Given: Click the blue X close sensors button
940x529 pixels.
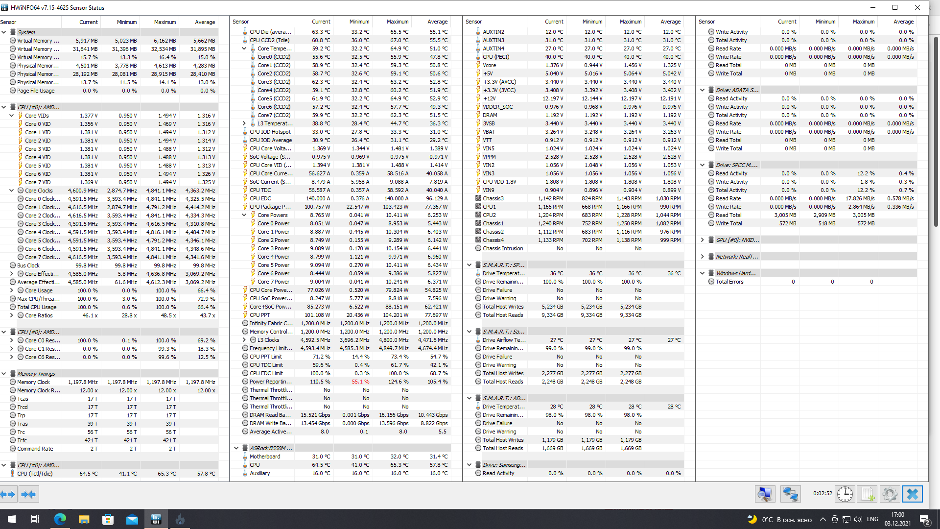Looking at the screenshot, I should (912, 494).
